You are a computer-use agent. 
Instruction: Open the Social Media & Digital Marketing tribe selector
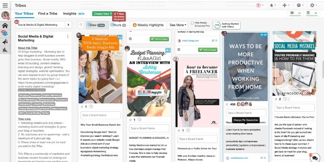point(44,25)
